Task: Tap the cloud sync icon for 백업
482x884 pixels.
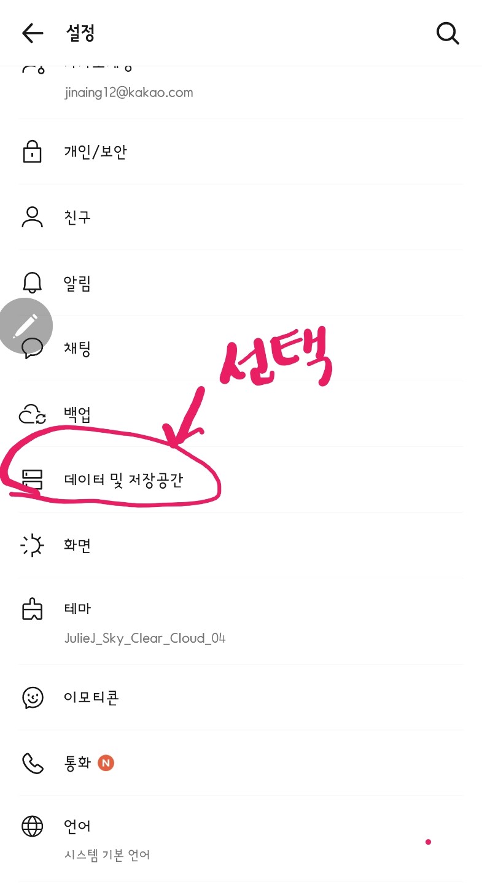Action: tap(33, 414)
